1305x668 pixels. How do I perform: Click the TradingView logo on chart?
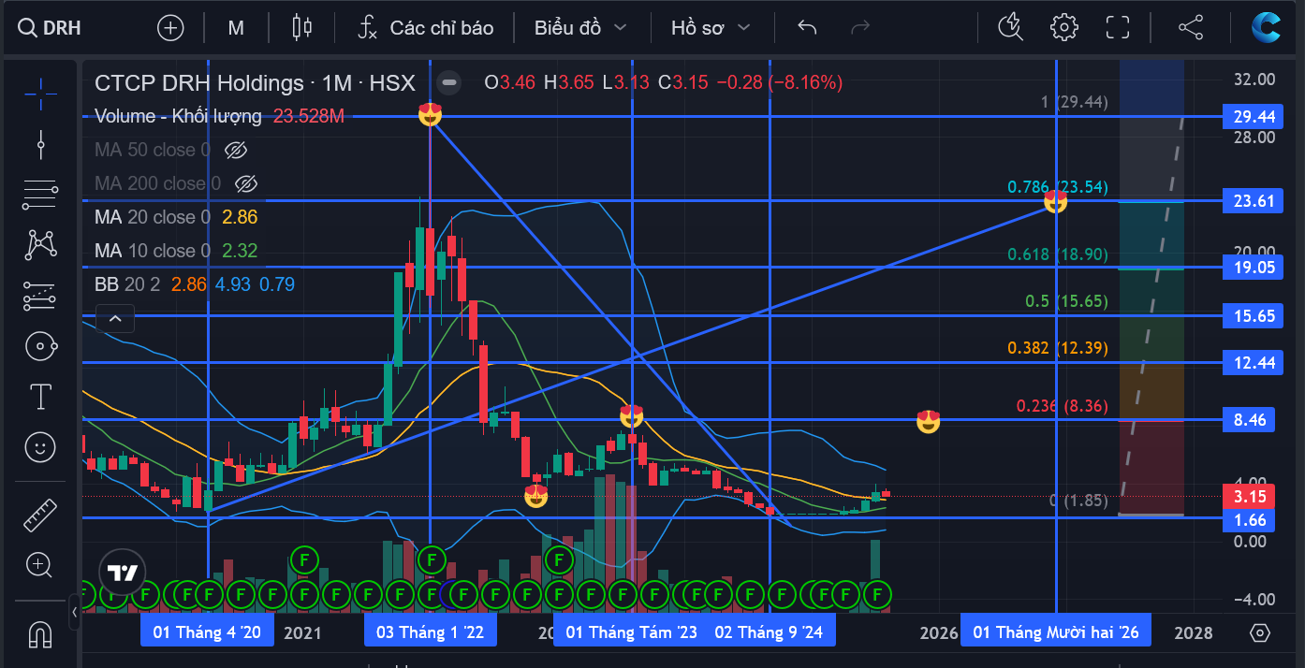123,573
